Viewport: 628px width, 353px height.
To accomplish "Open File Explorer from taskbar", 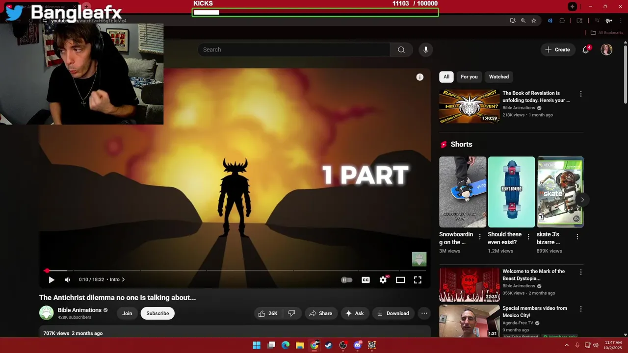I will point(300,345).
